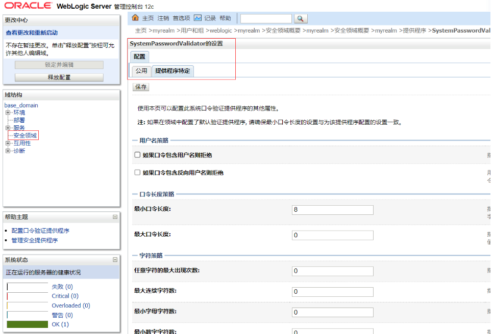Image resolution: width=493 pixels, height=334 pixels.
Task: Switch to the 公用 tab
Action: pyautogui.click(x=141, y=71)
